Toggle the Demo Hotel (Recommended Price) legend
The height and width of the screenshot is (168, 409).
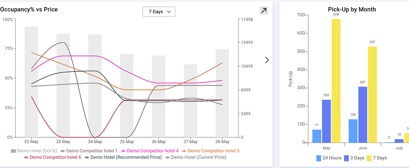123,157
